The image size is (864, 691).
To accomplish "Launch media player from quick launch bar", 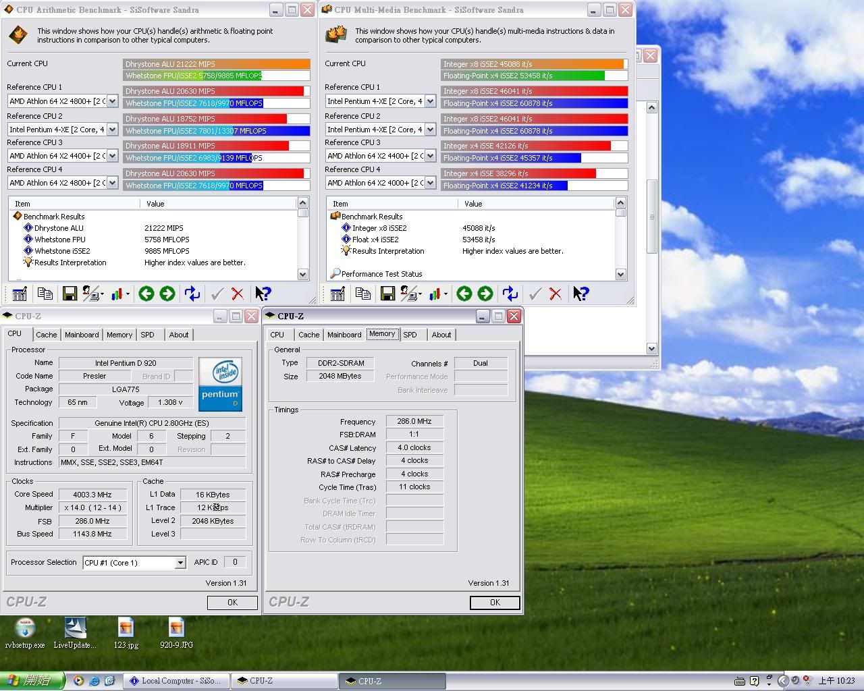I will (x=79, y=681).
